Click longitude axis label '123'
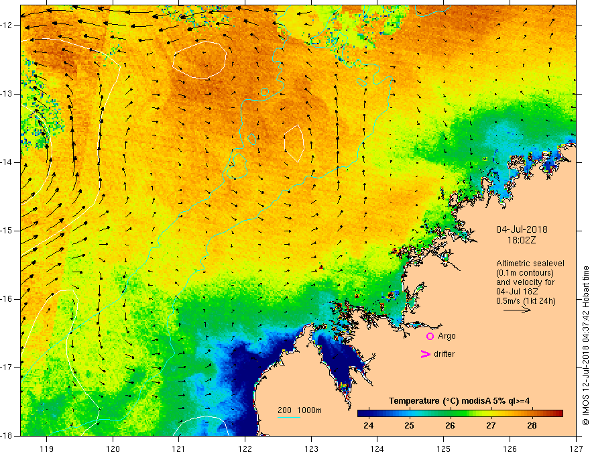The width and height of the screenshot is (590, 456). [x=311, y=449]
